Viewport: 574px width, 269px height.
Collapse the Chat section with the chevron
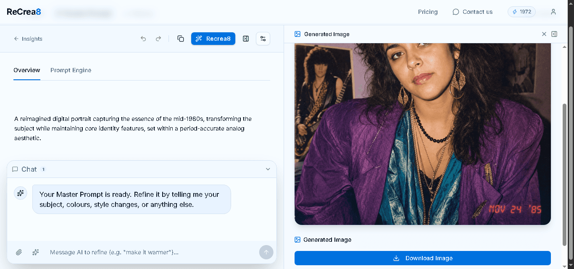click(x=268, y=169)
